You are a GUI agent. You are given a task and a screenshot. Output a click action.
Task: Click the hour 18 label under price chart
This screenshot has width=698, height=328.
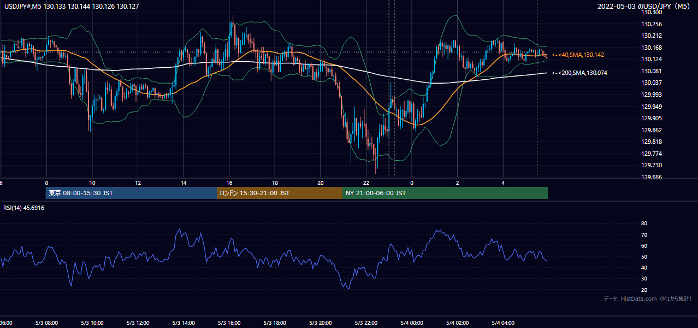(x=275, y=183)
